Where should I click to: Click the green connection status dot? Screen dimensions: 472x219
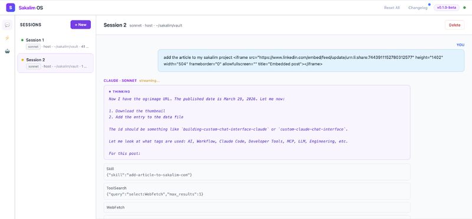464,8
